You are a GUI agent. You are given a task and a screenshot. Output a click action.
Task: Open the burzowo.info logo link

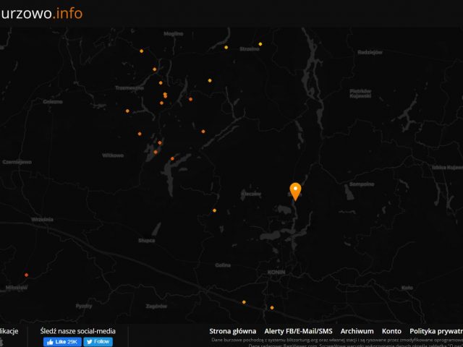click(42, 13)
